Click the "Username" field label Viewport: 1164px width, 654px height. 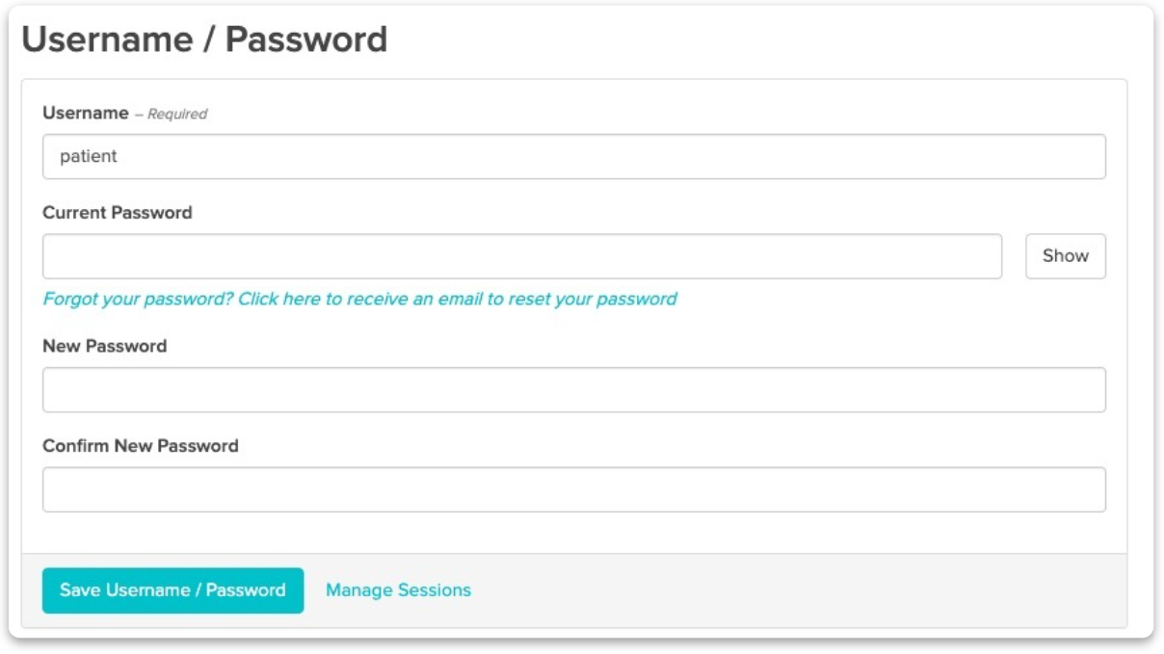86,113
